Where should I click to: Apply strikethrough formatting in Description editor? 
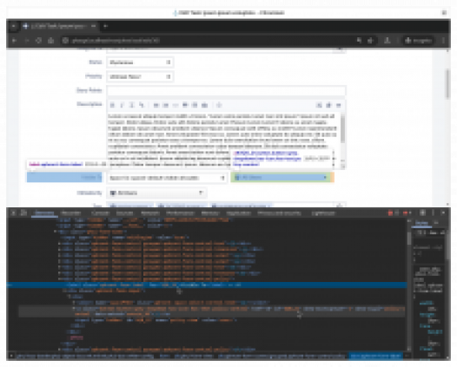(142, 105)
